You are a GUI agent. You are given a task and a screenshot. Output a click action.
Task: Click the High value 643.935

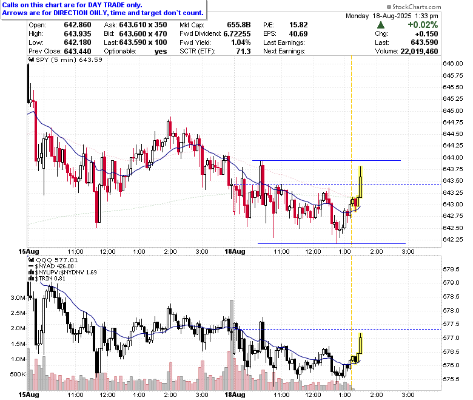coord(78,33)
